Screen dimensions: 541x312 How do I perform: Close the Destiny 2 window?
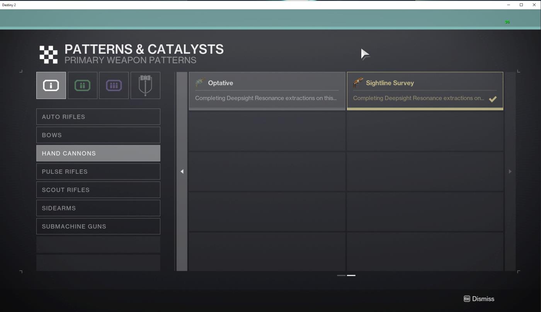click(x=534, y=5)
